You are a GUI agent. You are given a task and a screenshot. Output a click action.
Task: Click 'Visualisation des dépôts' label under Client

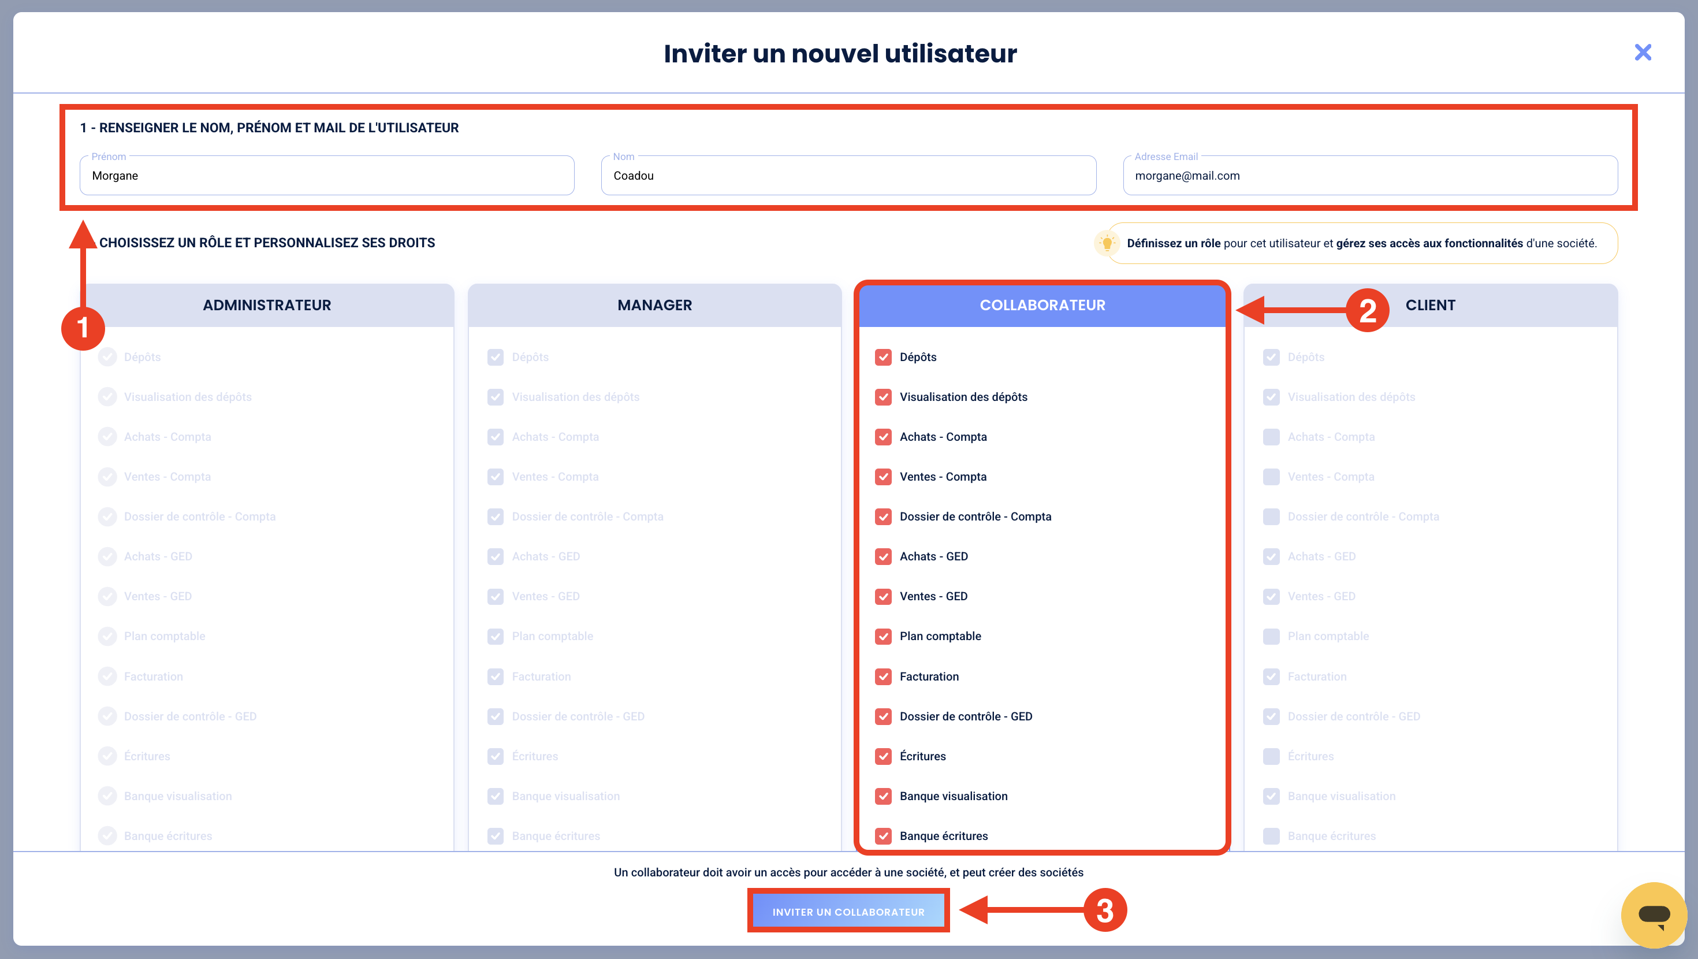click(x=1351, y=397)
